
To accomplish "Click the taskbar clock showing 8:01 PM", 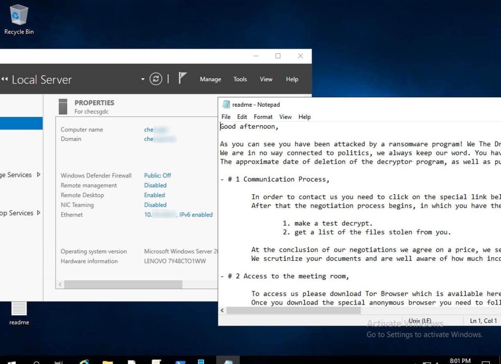I will [x=460, y=360].
